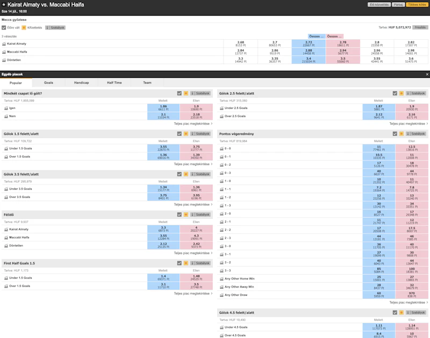Click the graph icon for Any Other Home Win
Image resolution: width=430 pixels, height=338 pixels.
coord(221,278)
